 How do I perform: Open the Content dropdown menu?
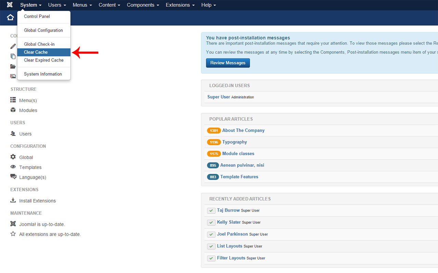pyautogui.click(x=109, y=5)
